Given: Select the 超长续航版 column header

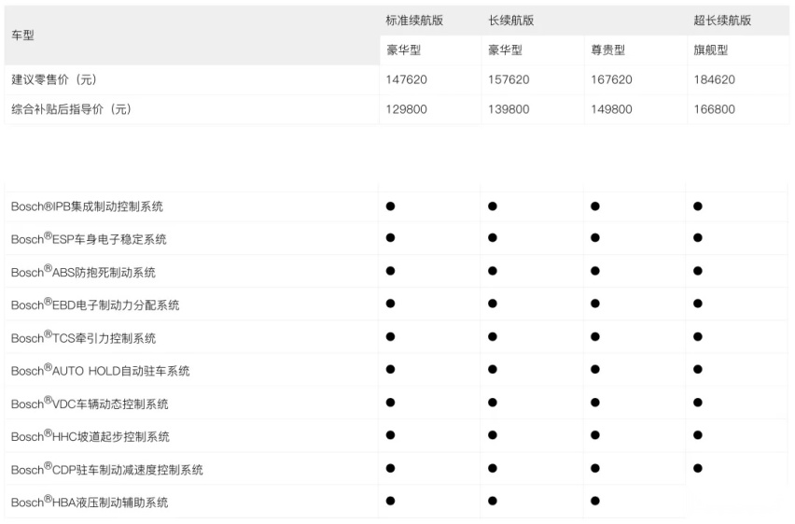Looking at the screenshot, I should click(722, 21).
